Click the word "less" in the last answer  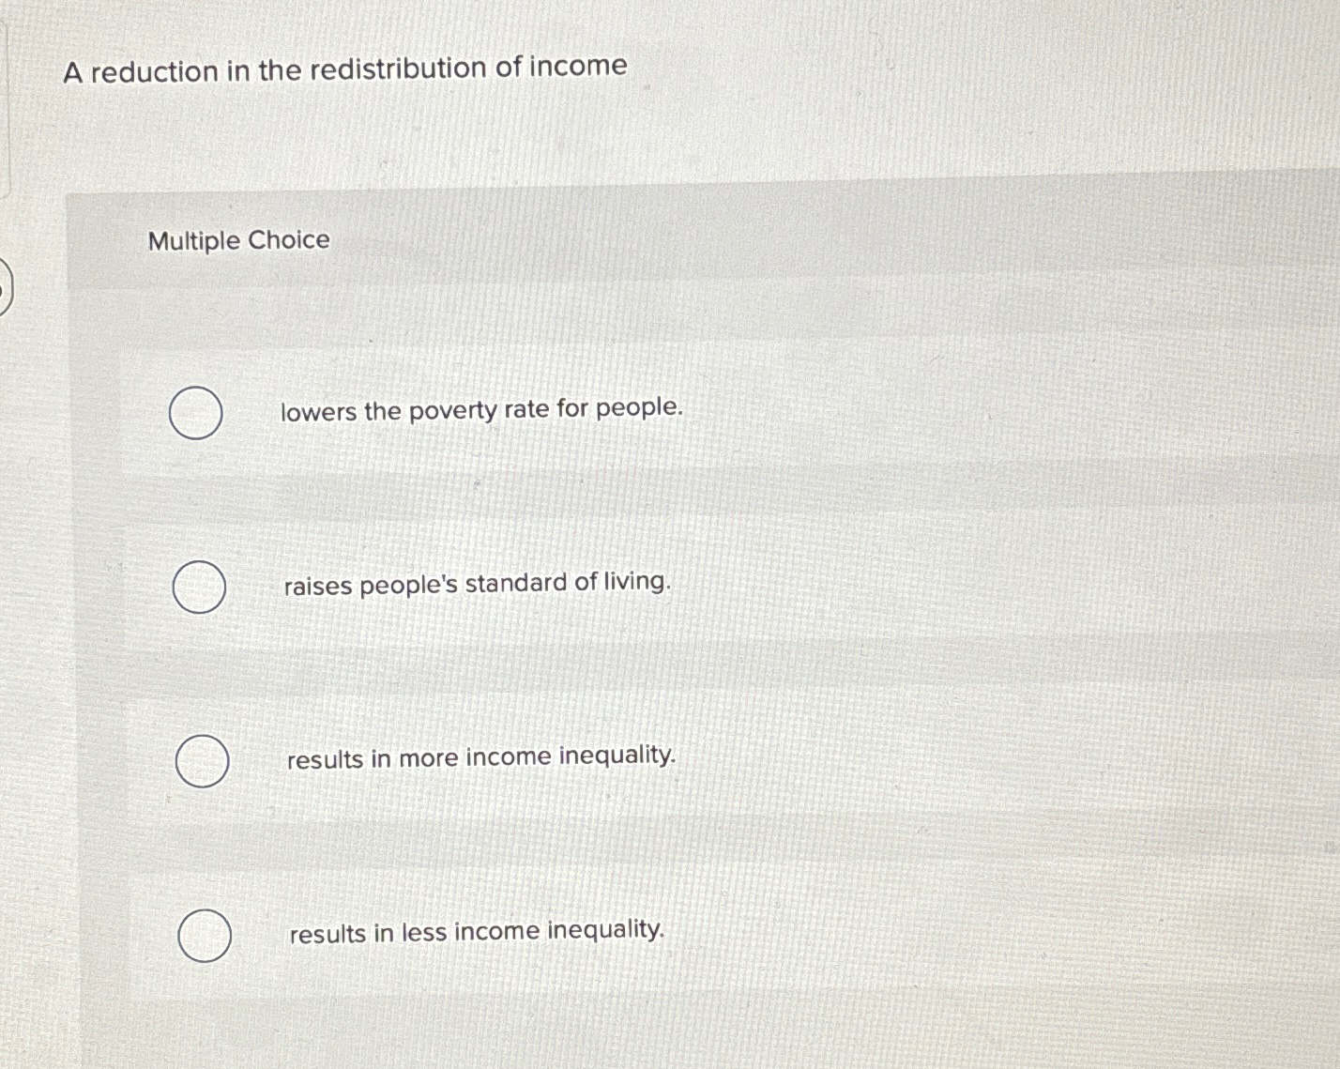tap(423, 932)
